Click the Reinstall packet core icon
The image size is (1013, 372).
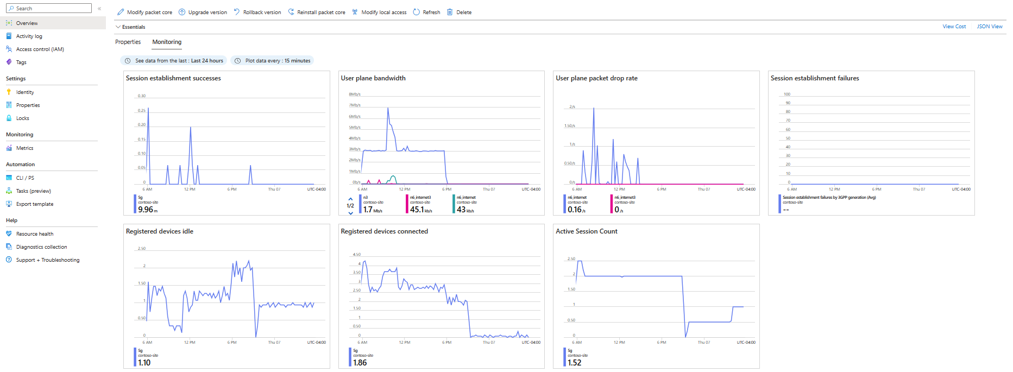tap(291, 12)
